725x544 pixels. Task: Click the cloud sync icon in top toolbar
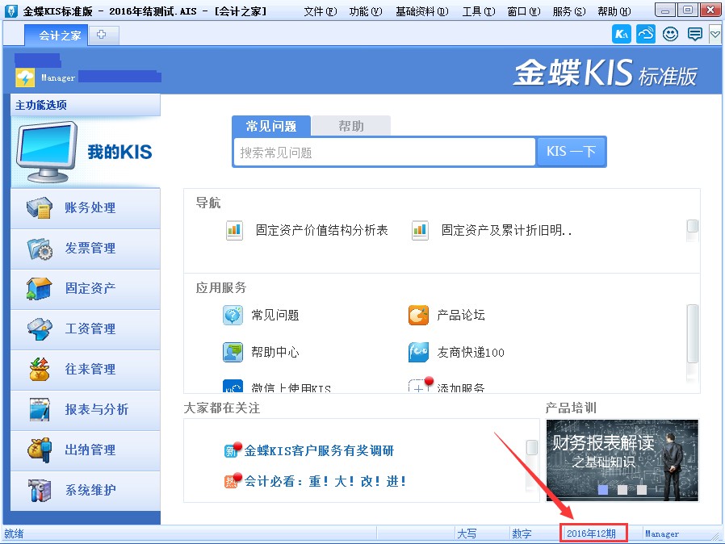point(646,34)
